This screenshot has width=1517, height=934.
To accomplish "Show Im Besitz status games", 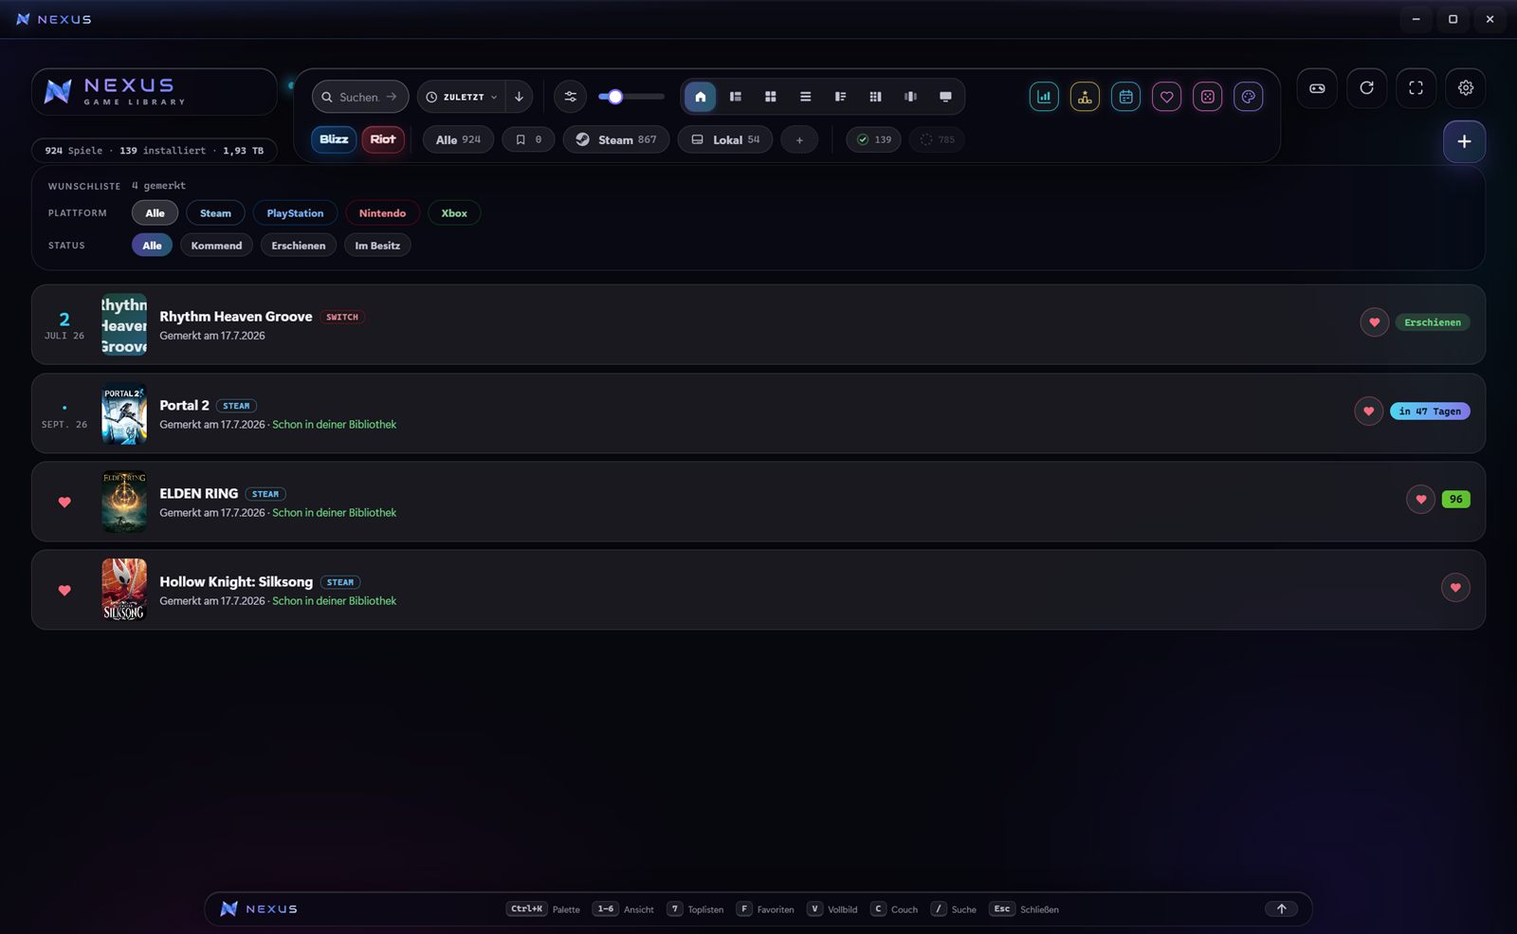I will coord(377,246).
